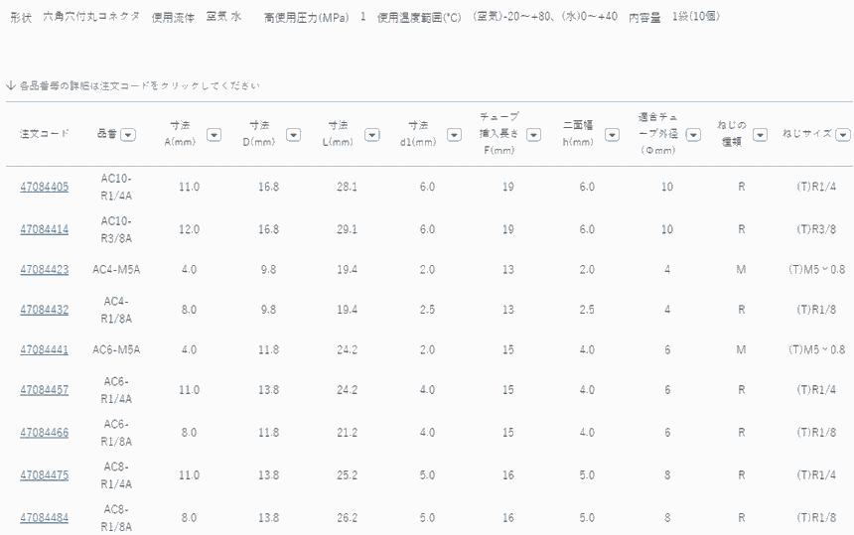Expand the チューブ挿入長さF(mm) filter arrow
The width and height of the screenshot is (854, 535).
pyautogui.click(x=533, y=135)
